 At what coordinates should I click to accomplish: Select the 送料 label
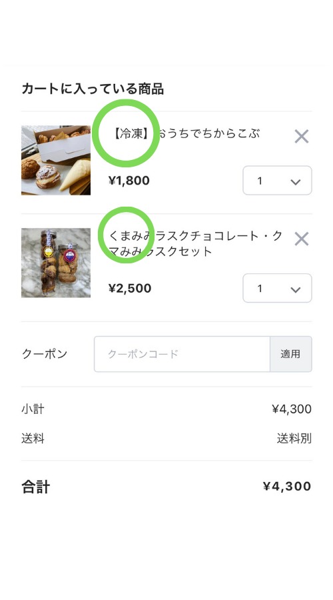point(33,438)
